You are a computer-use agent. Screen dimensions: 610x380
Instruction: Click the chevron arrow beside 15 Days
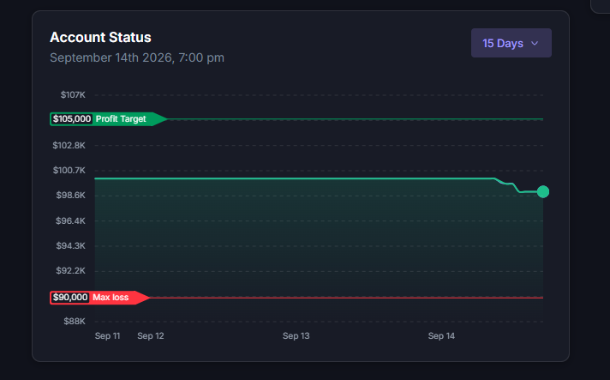[535, 43]
